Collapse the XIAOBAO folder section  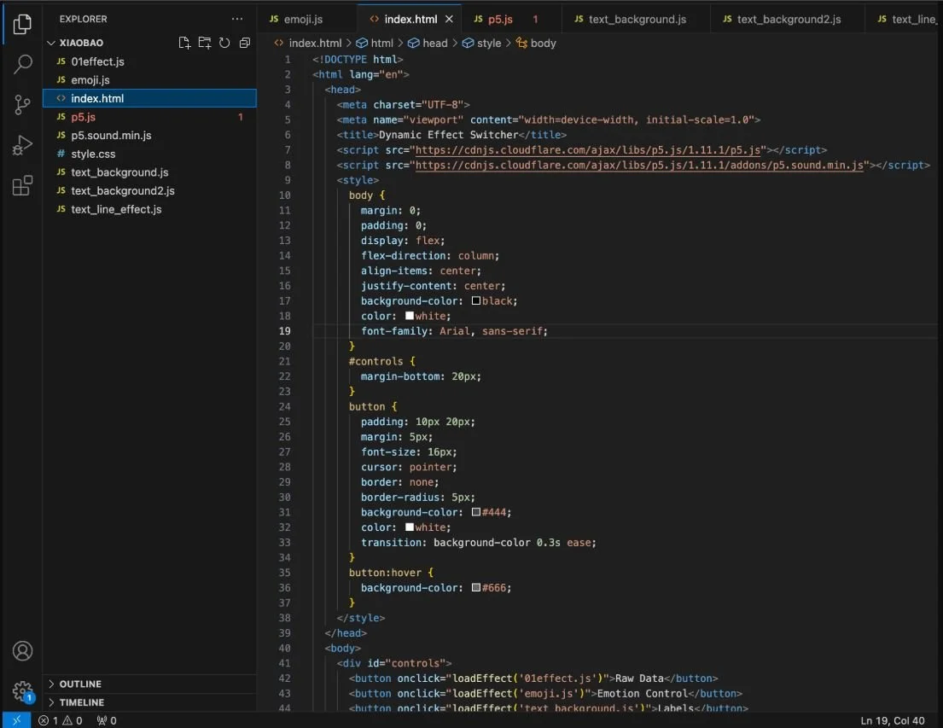click(x=81, y=43)
